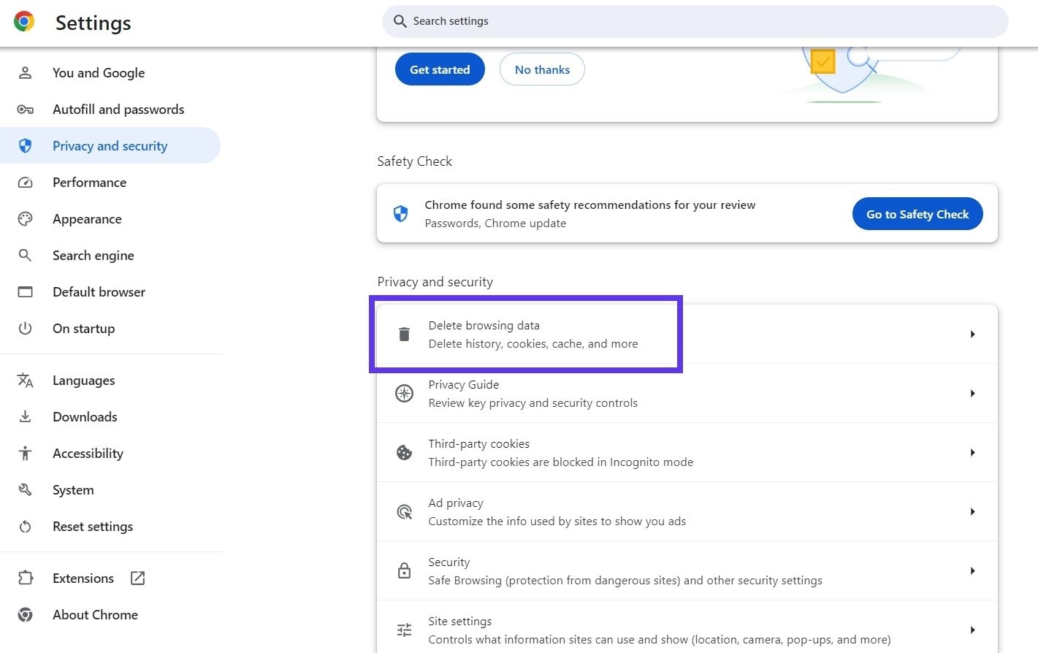This screenshot has height=653, width=1038.
Task: Expand Third-party cookies via its arrow
Action: coord(972,452)
